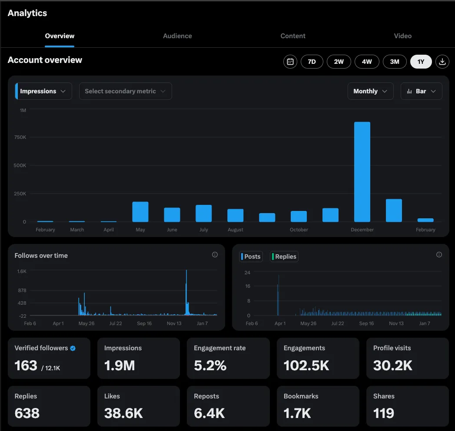Switch to the Content tab
Screen dimensions: 455x431
click(x=292, y=36)
